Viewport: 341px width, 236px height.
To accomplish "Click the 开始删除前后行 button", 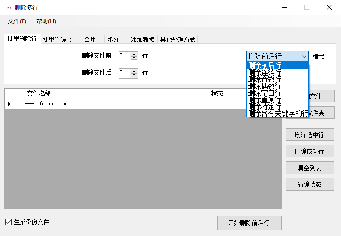I will (x=249, y=223).
